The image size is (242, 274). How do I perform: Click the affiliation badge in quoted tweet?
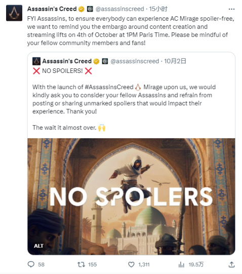[105, 61]
